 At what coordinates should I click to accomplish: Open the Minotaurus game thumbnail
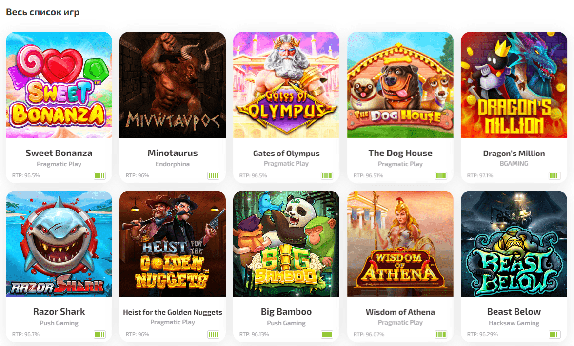pos(173,85)
